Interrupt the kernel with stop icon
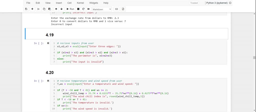Image resolution: width=256 pixels, height=112 pixels. click(x=78, y=9)
